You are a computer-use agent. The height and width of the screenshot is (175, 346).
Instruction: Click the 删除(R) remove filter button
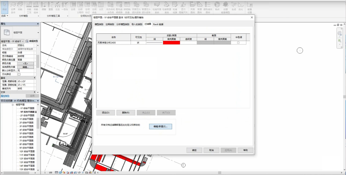[126, 112]
